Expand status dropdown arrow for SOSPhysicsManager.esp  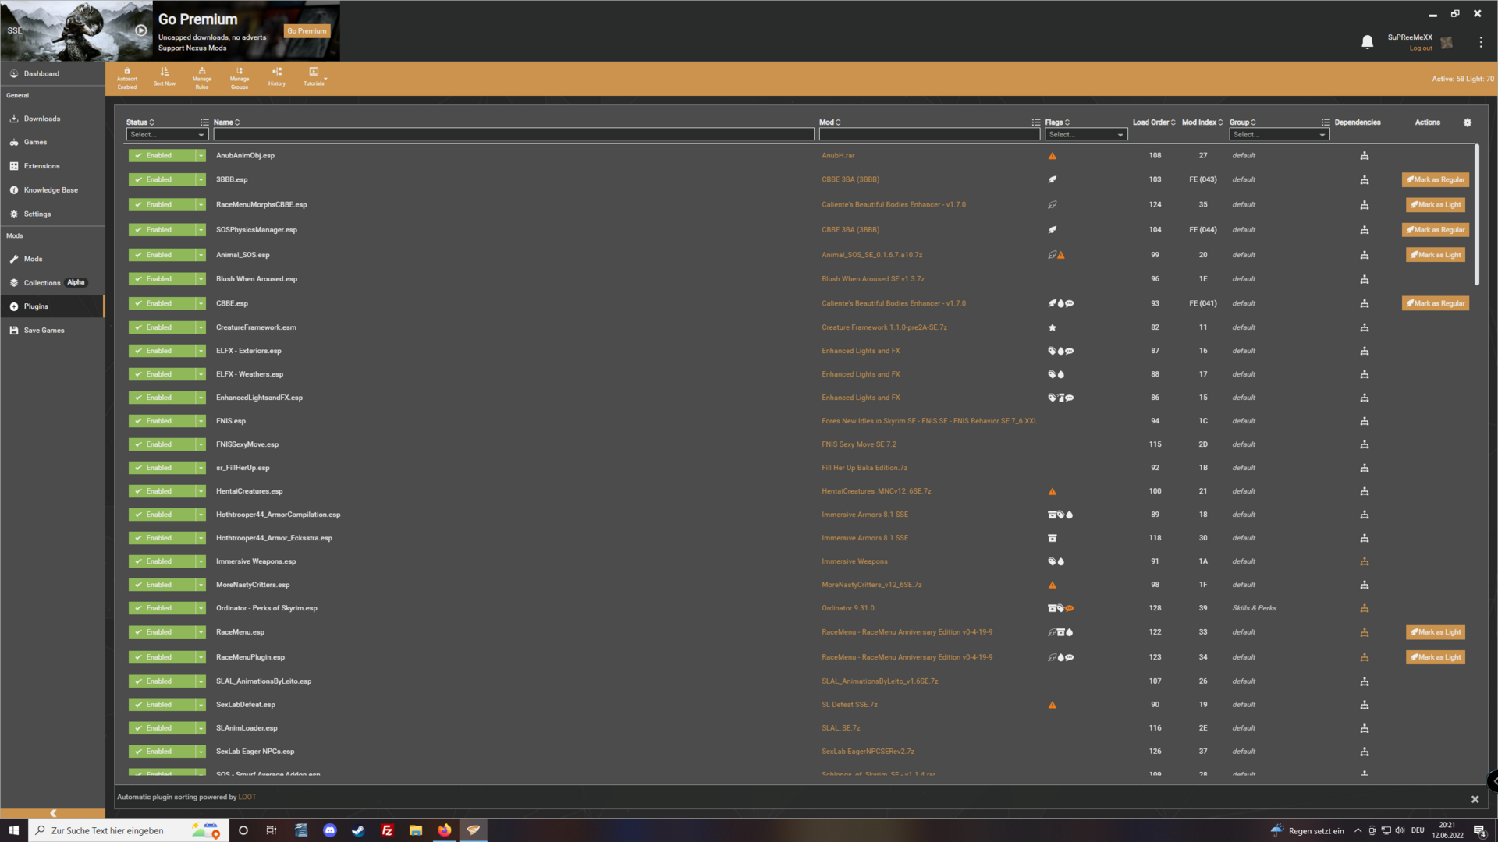click(x=201, y=230)
